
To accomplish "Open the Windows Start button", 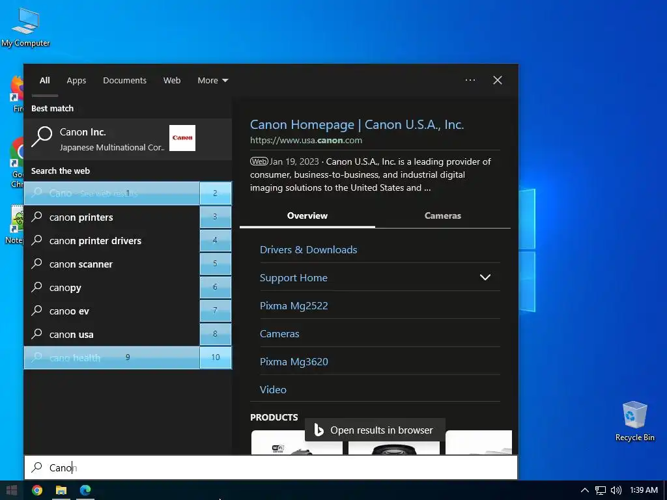I will coord(12,490).
